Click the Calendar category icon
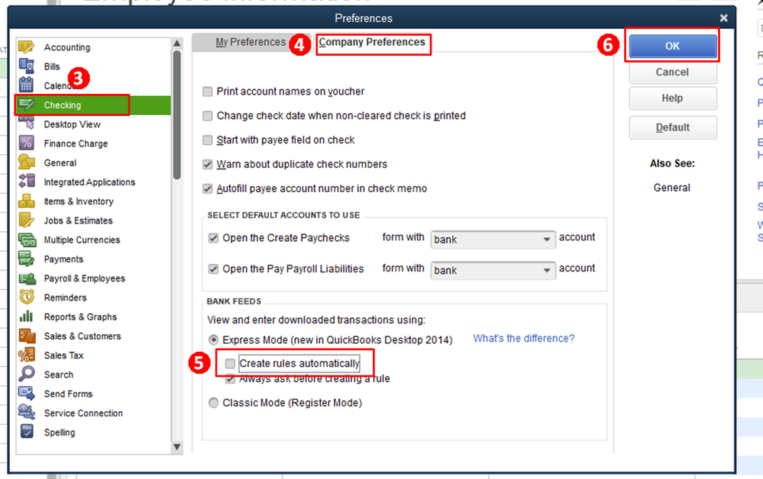The height and width of the screenshot is (479, 763). pyautogui.click(x=26, y=85)
